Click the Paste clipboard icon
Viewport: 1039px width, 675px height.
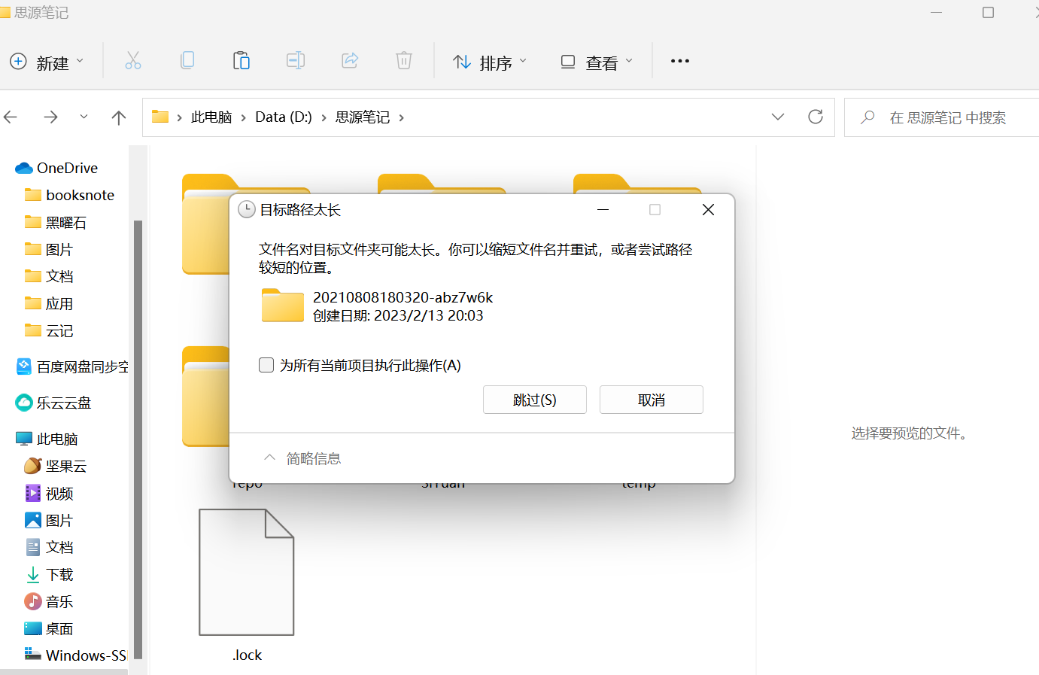(242, 61)
